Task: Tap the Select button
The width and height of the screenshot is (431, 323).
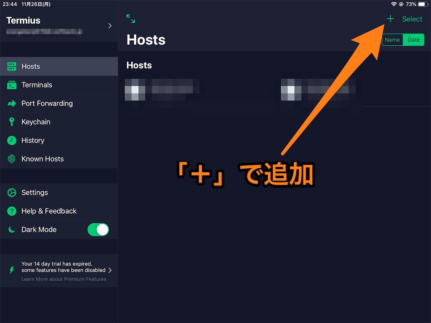Action: 412,19
